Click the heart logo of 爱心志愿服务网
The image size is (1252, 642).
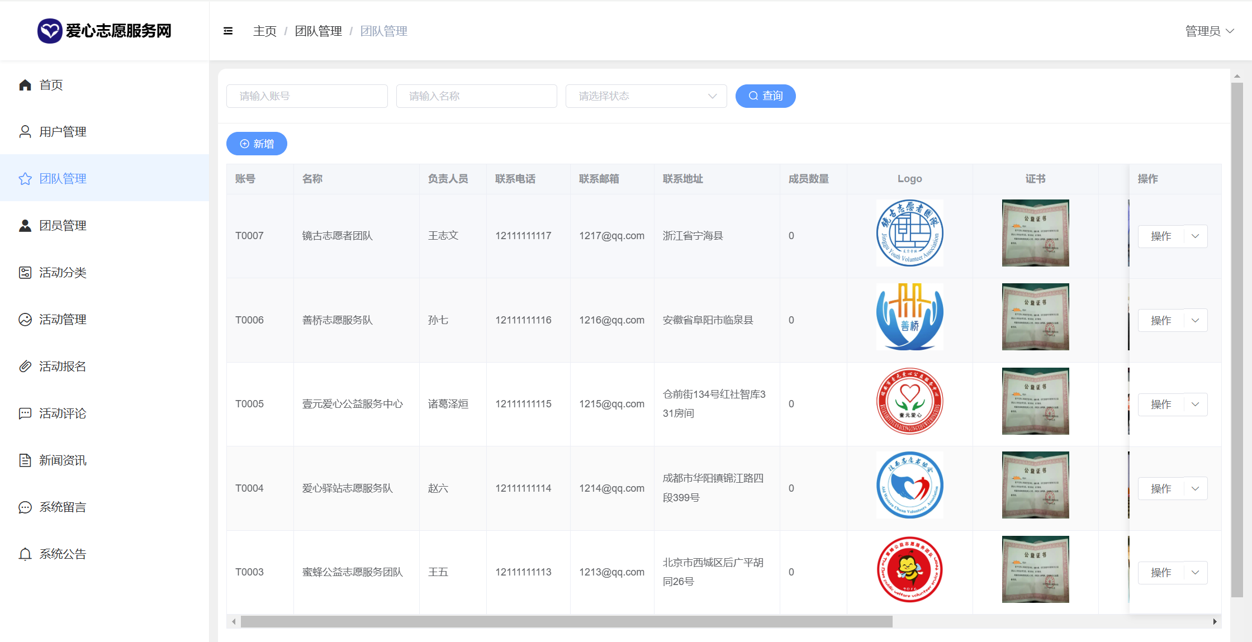49,31
